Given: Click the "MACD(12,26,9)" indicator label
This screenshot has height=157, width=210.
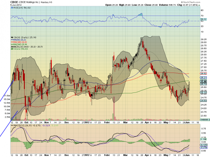Looking at the screenshot, I should coord(22,126).
